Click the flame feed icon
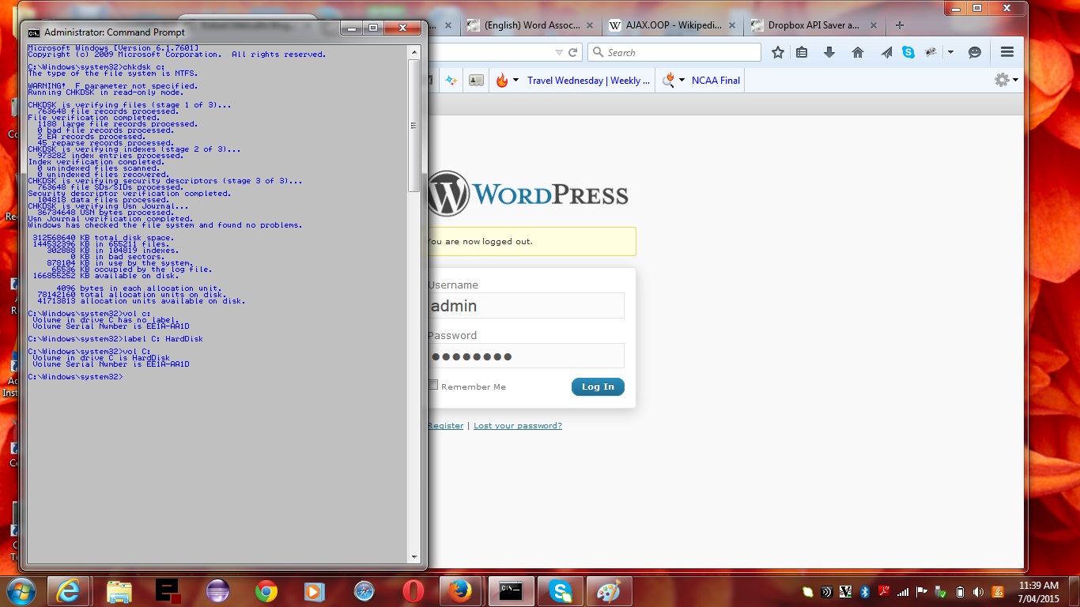 pos(502,80)
